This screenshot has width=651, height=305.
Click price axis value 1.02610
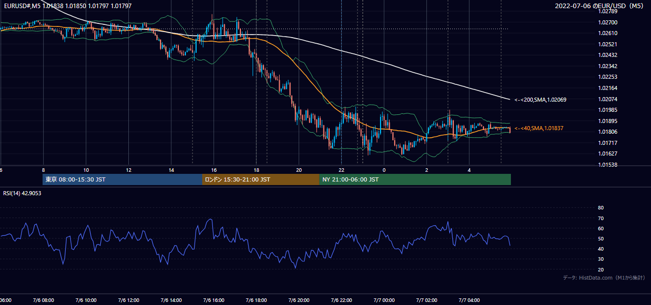[x=608, y=33]
